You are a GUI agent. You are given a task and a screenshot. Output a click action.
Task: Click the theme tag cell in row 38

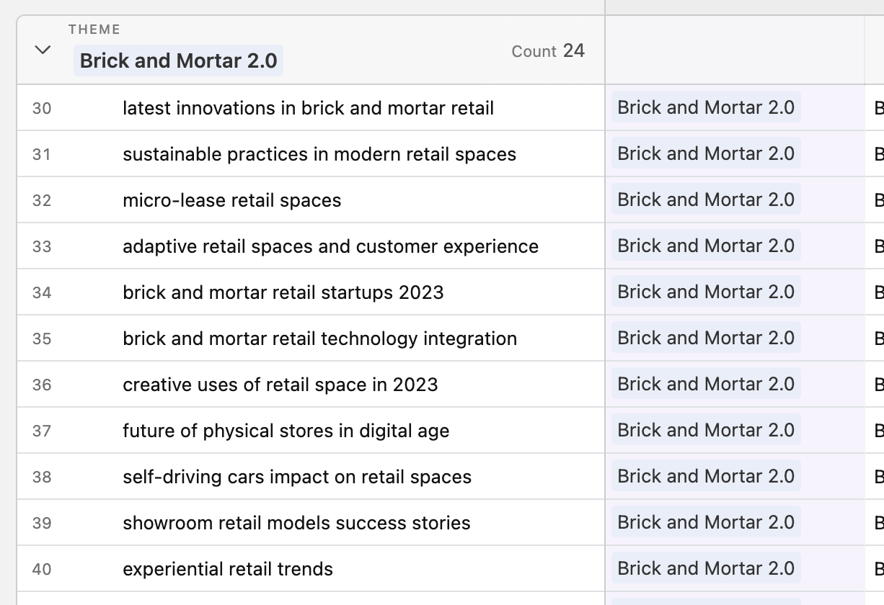click(x=706, y=477)
